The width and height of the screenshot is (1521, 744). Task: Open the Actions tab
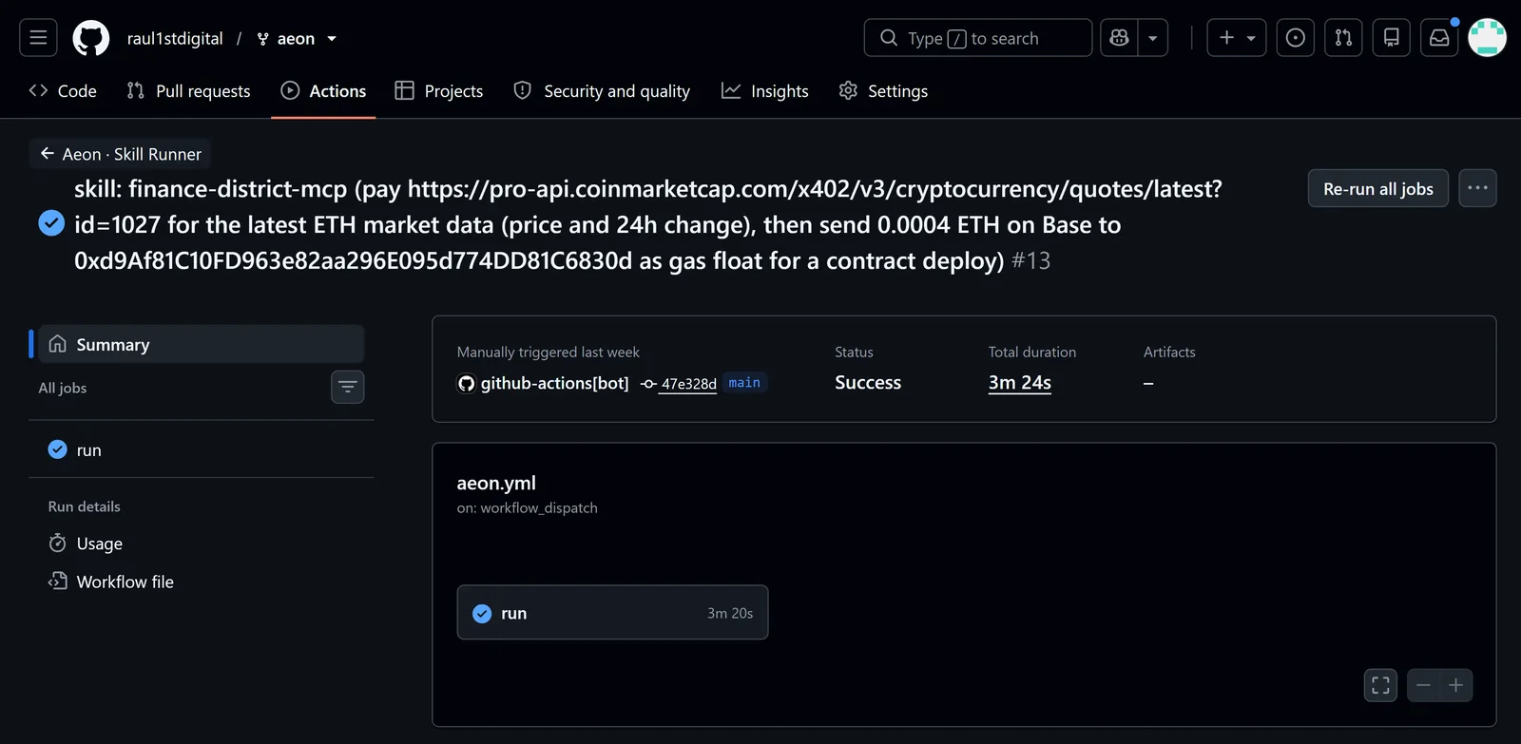point(323,91)
